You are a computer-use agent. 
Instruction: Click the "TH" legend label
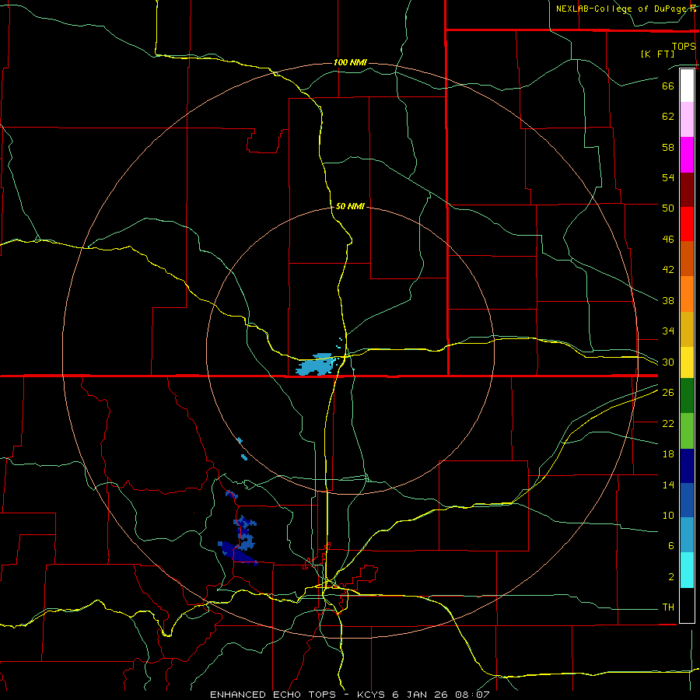point(668,607)
